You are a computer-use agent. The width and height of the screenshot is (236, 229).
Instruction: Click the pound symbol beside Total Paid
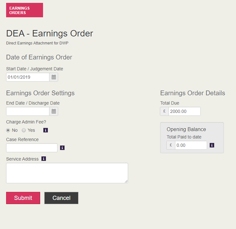(x=171, y=145)
